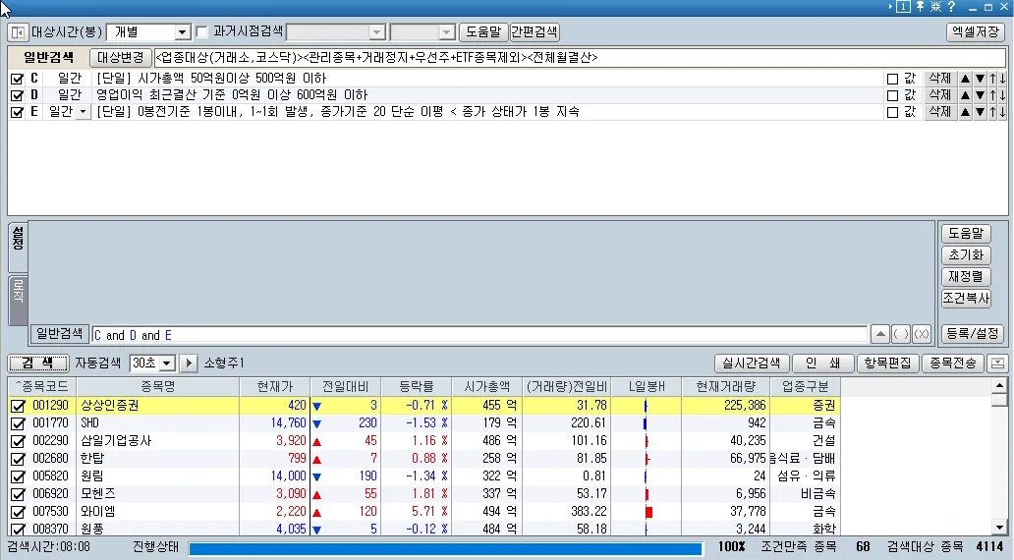Click the search progress bar

[445, 547]
